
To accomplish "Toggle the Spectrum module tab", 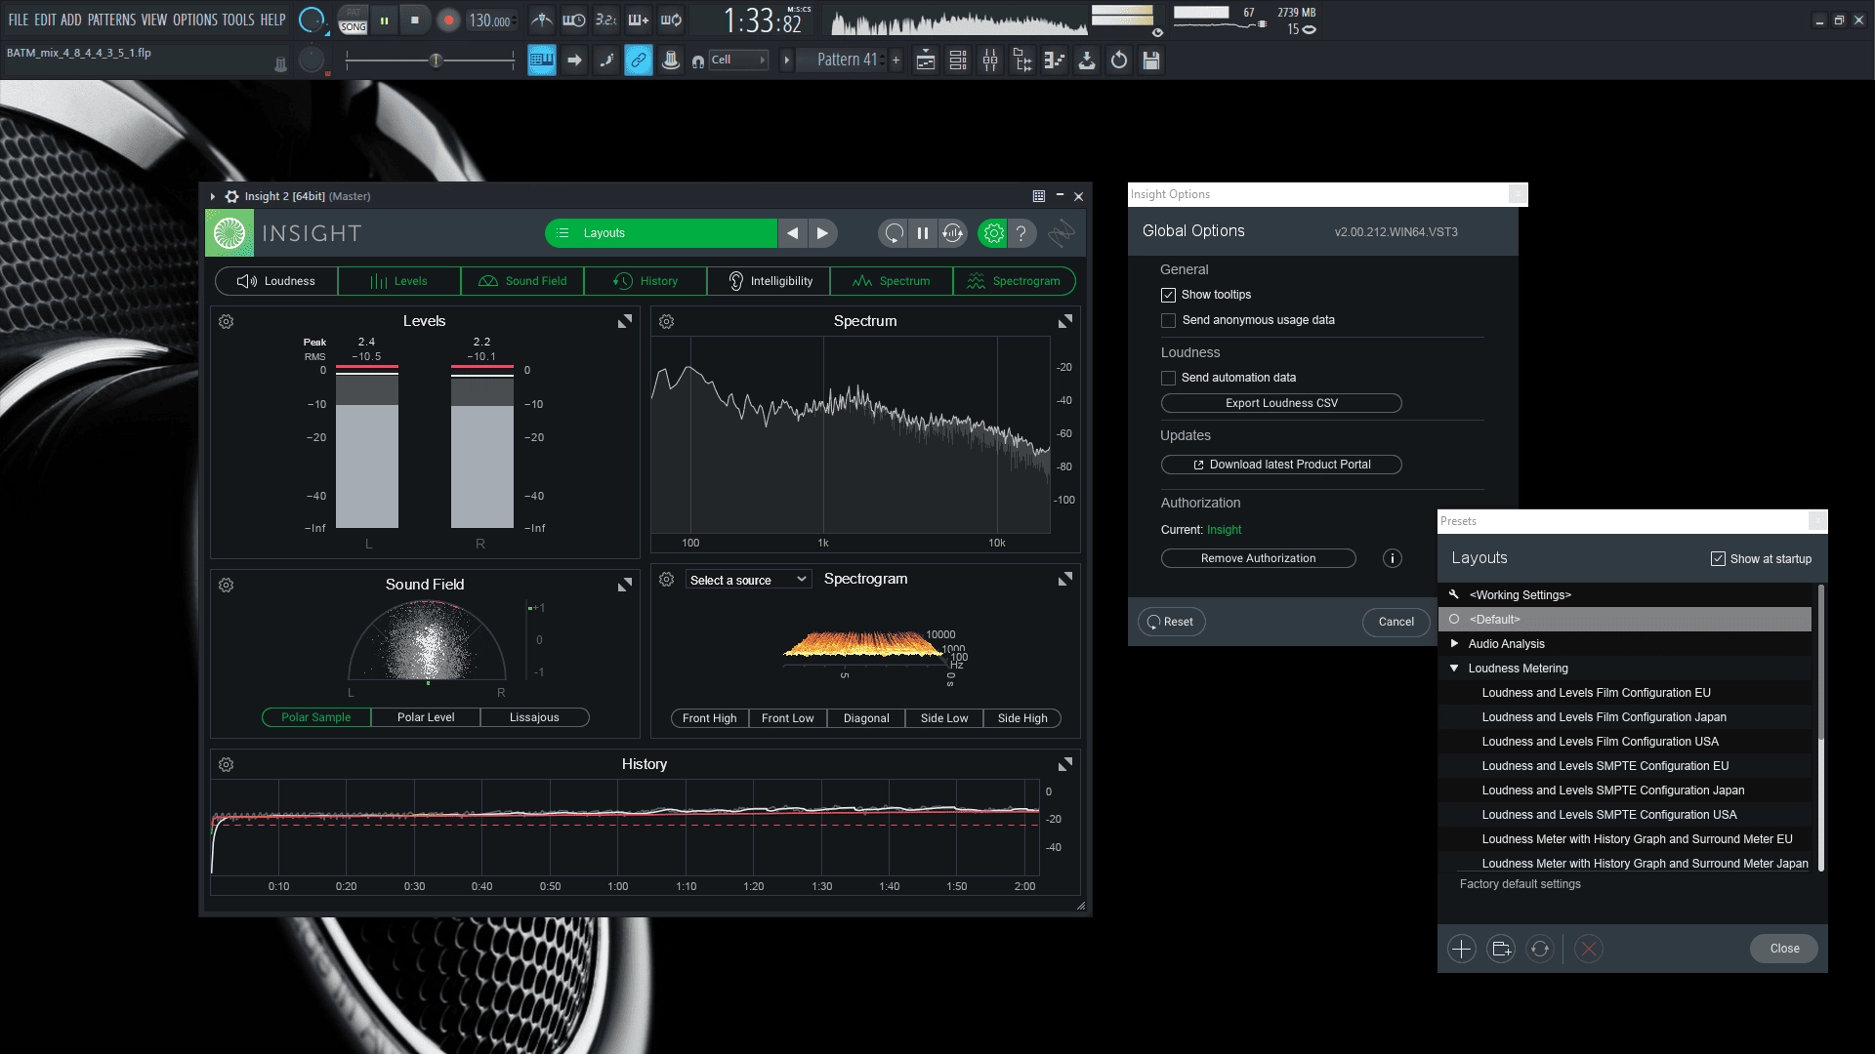I will tap(892, 281).
